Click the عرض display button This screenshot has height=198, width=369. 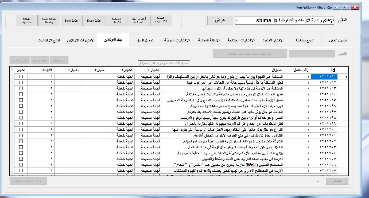(220, 21)
